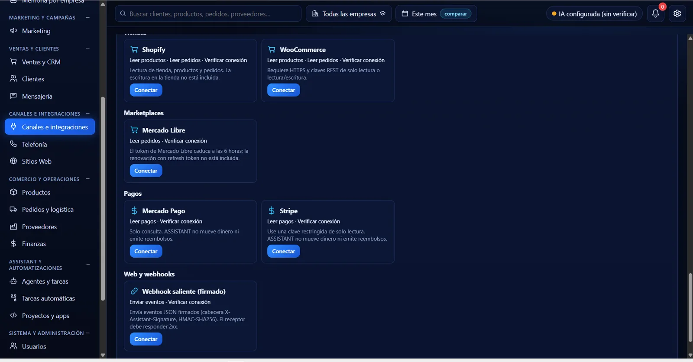Click the Webhook saliente link icon
This screenshot has height=362, width=693.
coord(134,291)
